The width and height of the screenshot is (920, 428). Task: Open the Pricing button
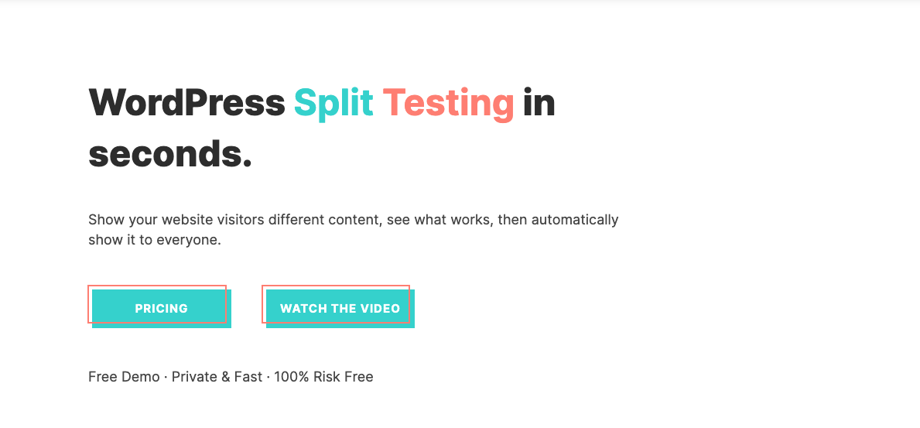pyautogui.click(x=161, y=308)
